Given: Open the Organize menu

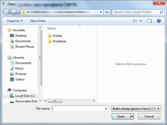Looking at the screenshot, I should point(15,21).
